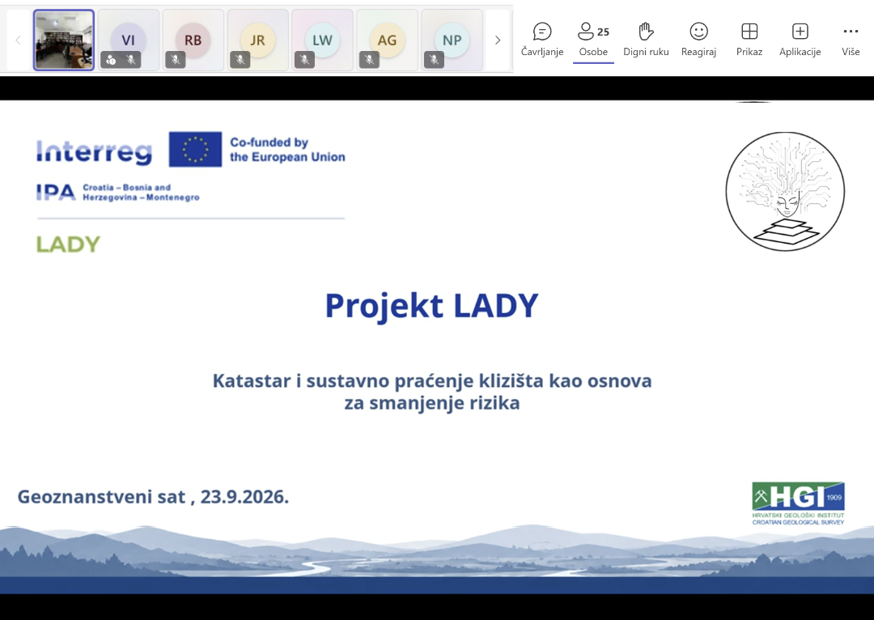Click the Katastar i sustavno praćenje subtitle
This screenshot has width=874, height=620.
[x=432, y=392]
